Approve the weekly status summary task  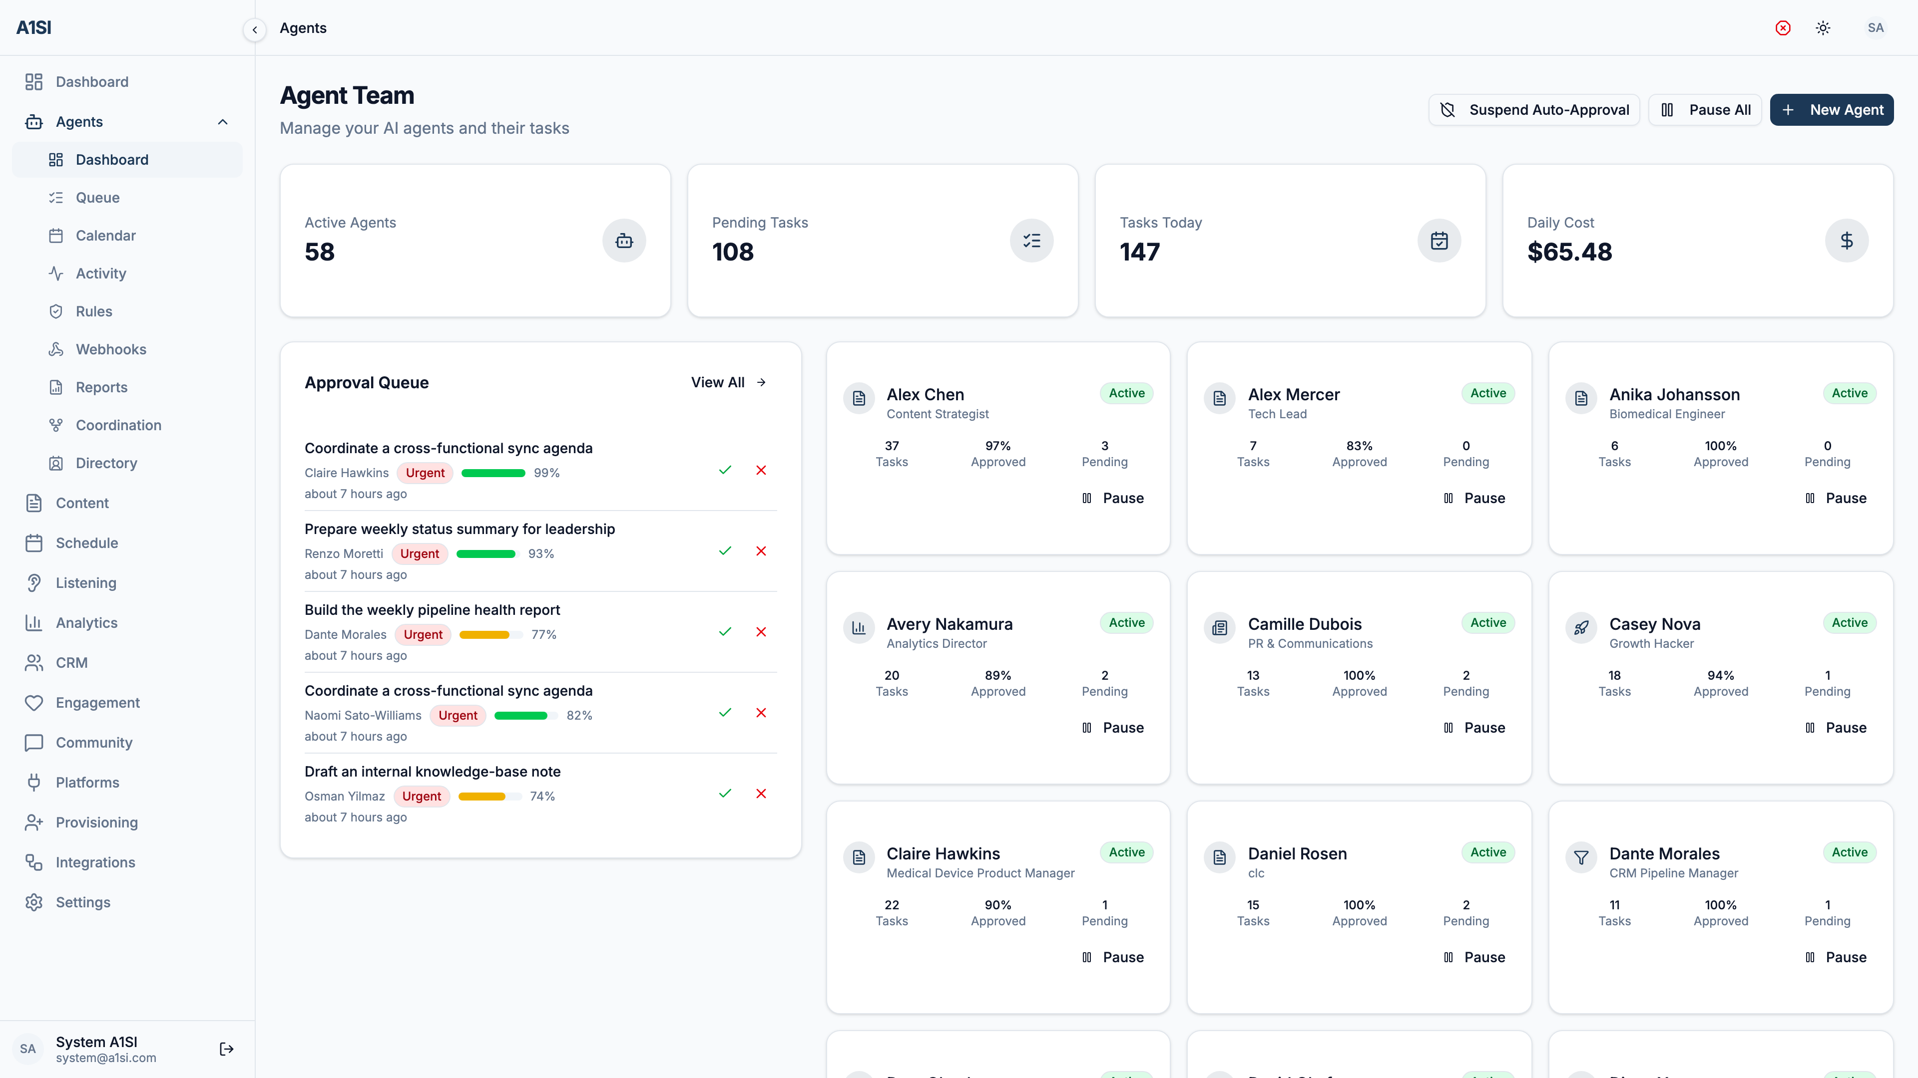coord(725,551)
